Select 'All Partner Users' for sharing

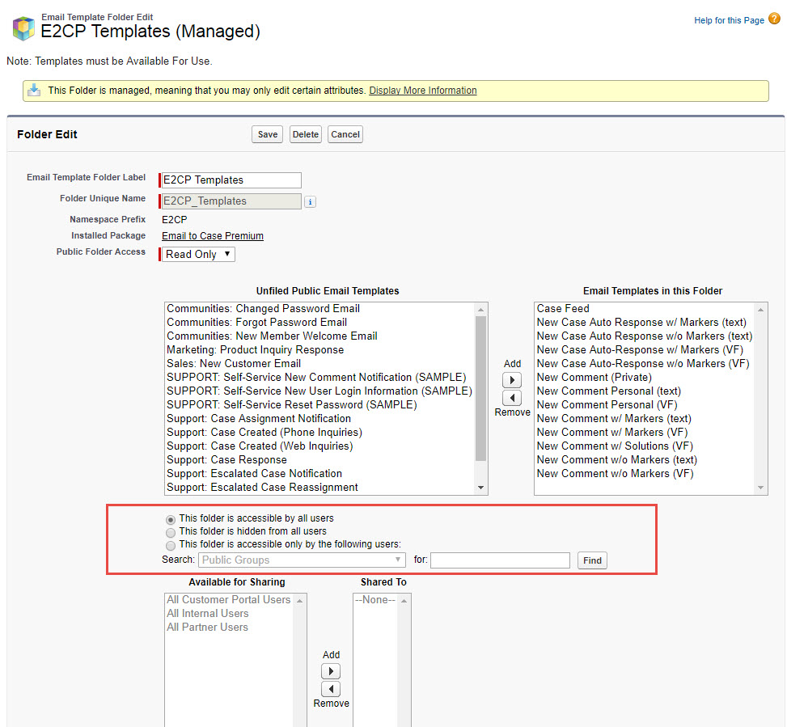pos(207,628)
